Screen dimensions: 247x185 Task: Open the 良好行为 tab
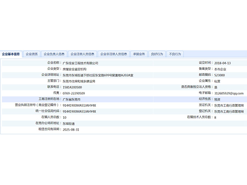157,54
